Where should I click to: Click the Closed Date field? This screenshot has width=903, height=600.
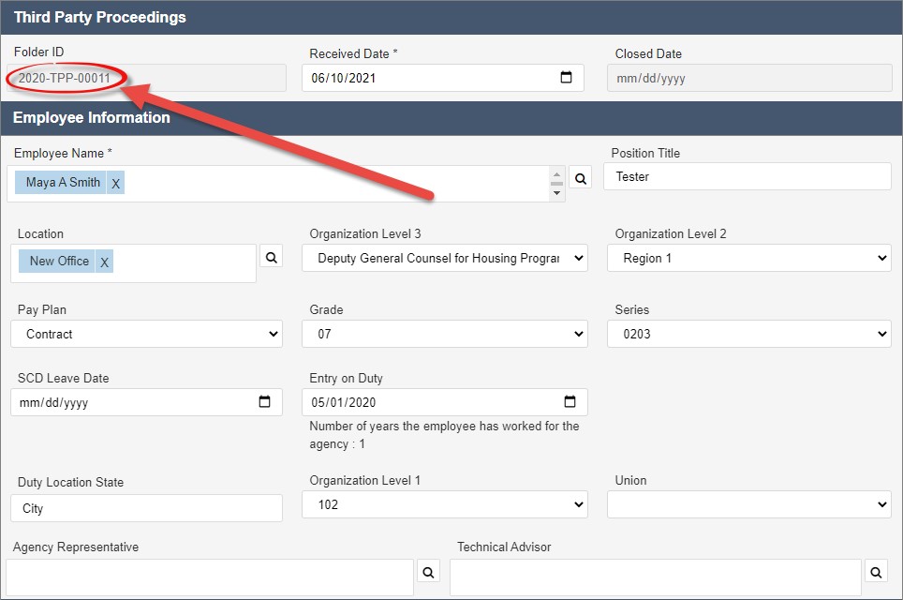[749, 78]
